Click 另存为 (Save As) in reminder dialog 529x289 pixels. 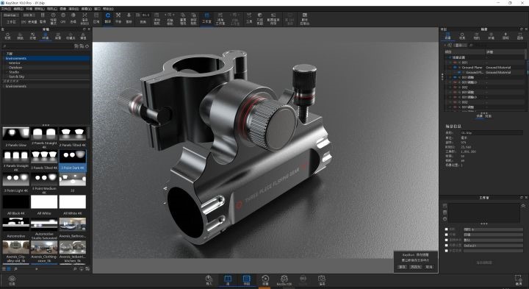pos(415,267)
